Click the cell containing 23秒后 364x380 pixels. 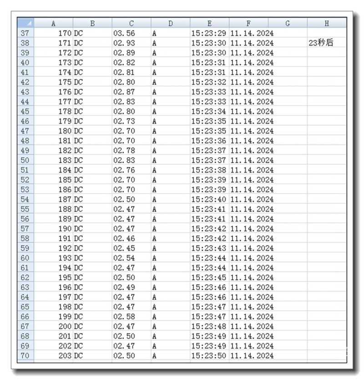tap(326, 43)
